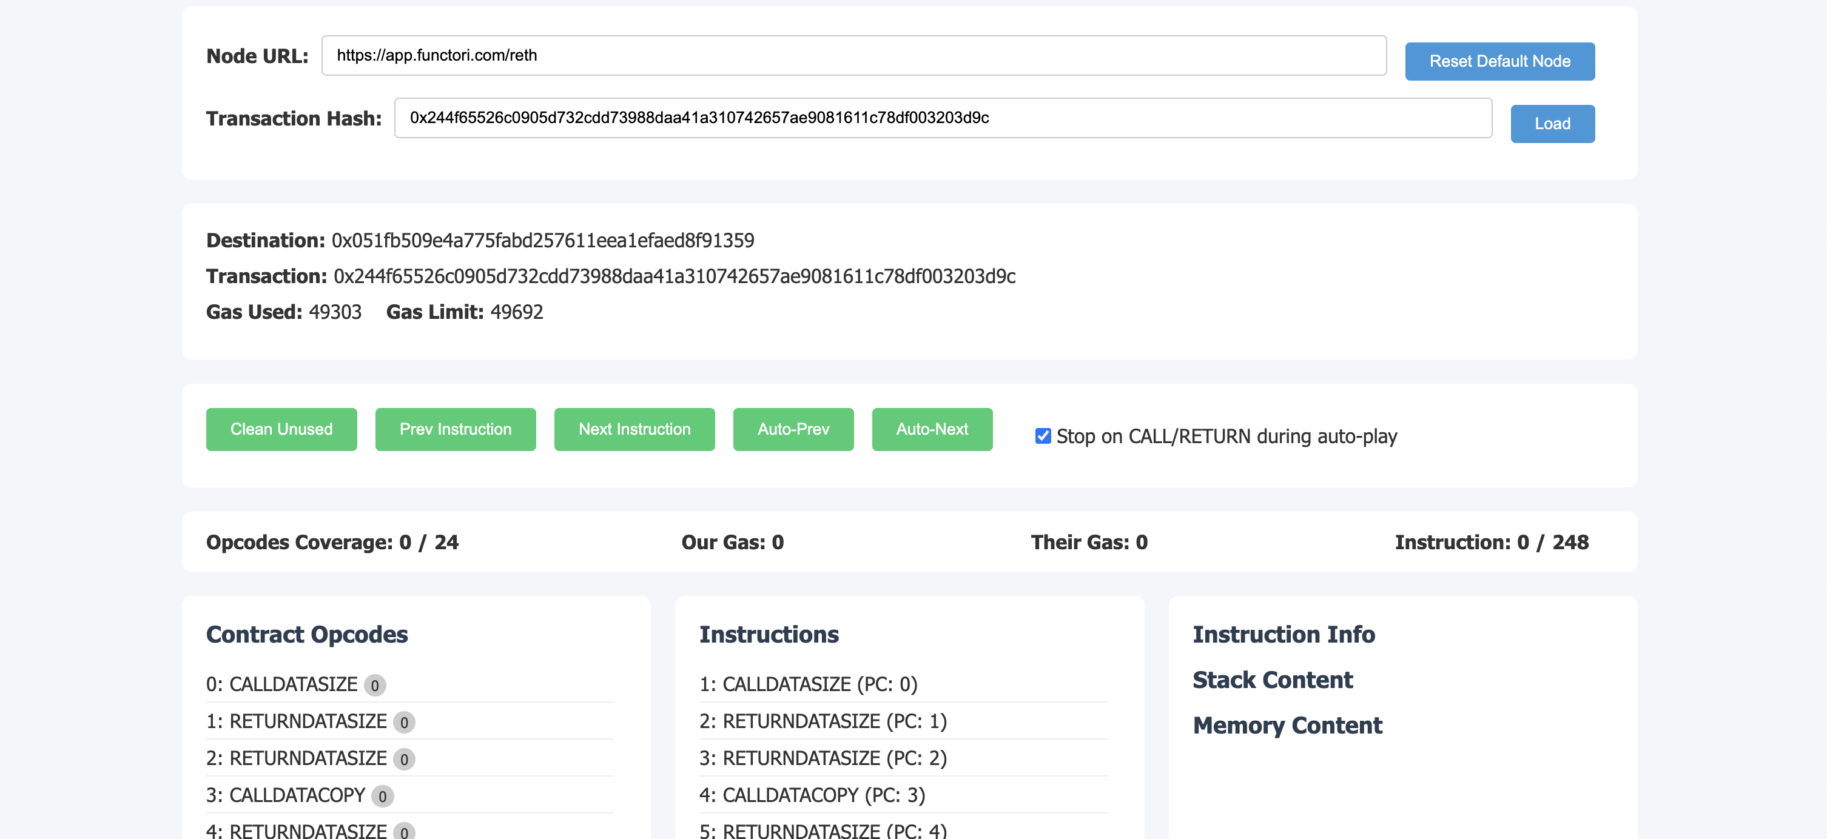This screenshot has width=1827, height=839.
Task: Advance using Next Instruction button
Action: pyautogui.click(x=634, y=429)
